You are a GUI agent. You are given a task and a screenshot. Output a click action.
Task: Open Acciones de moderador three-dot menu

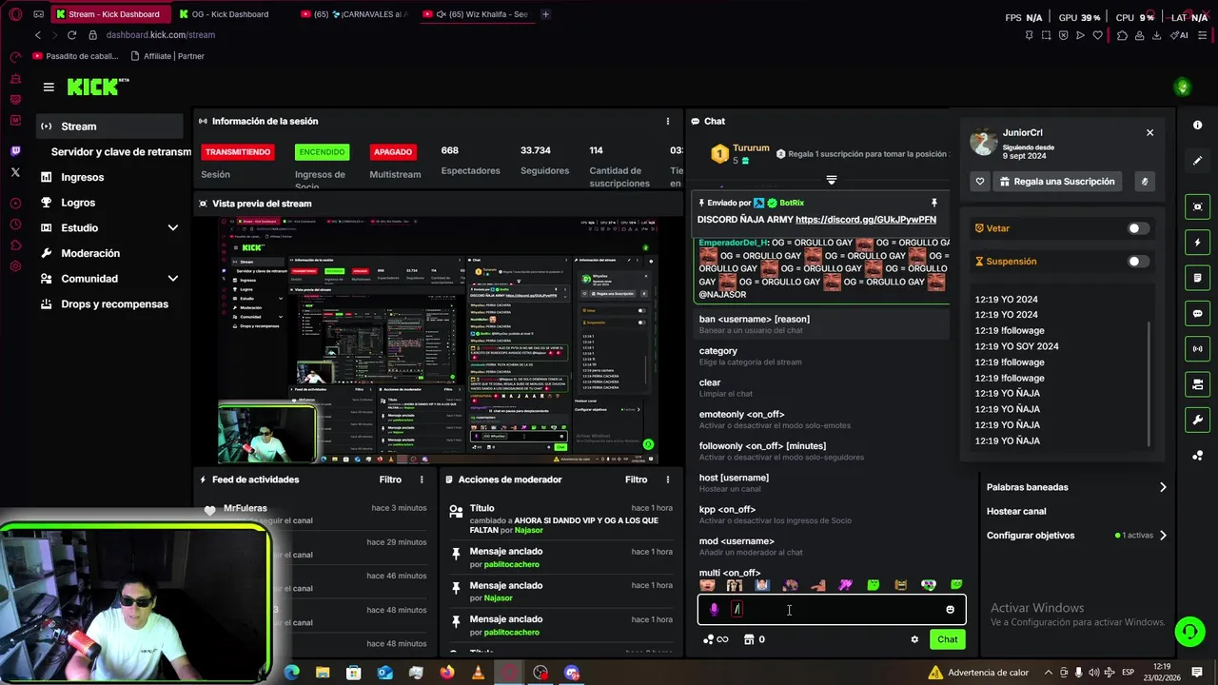point(668,480)
